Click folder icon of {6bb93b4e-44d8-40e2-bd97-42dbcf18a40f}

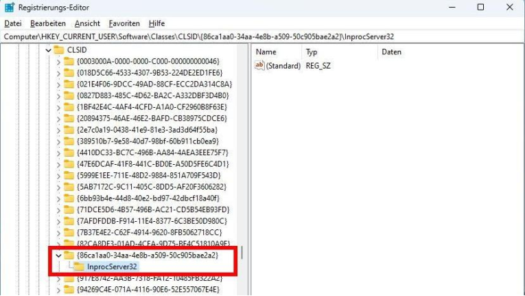click(69, 198)
